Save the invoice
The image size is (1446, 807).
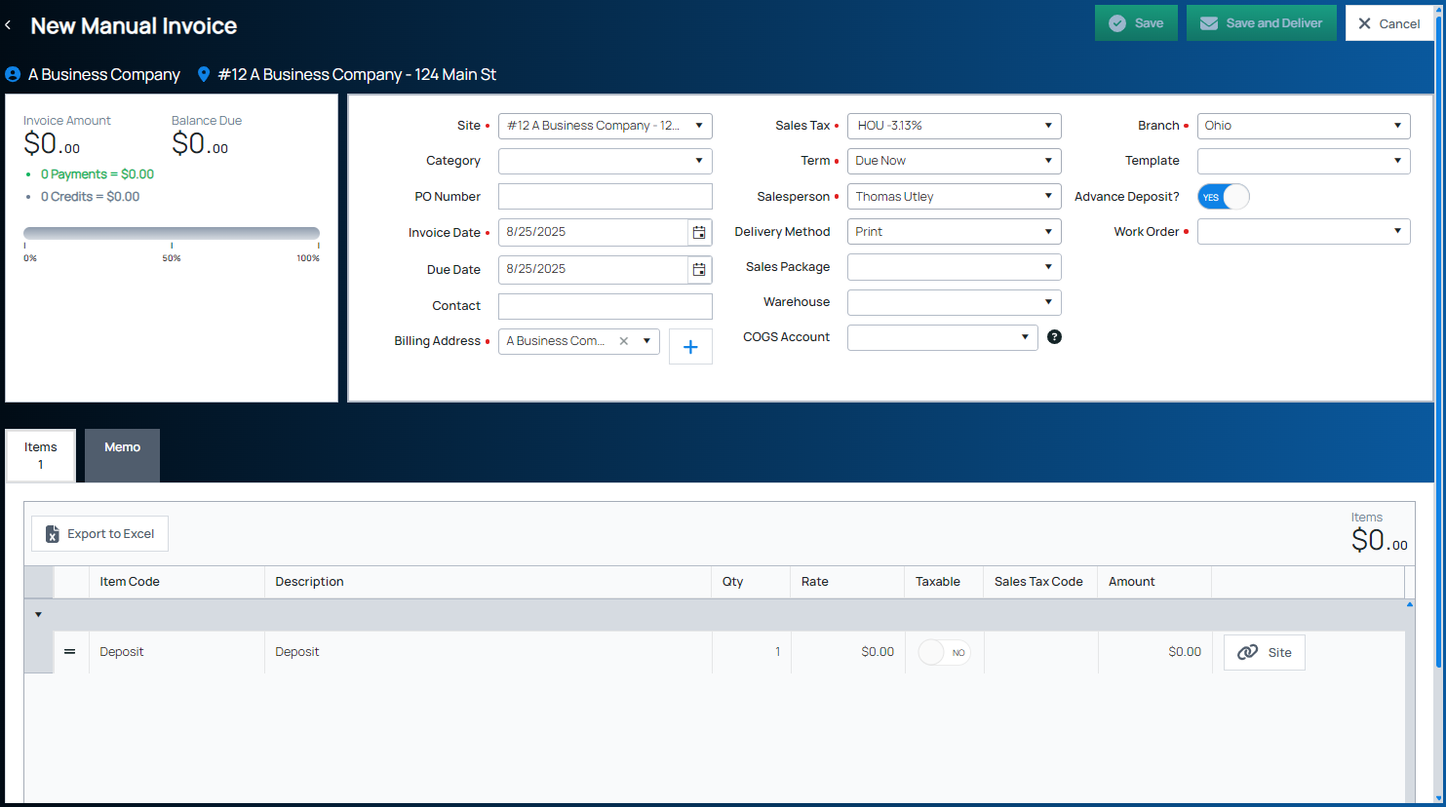pos(1136,23)
